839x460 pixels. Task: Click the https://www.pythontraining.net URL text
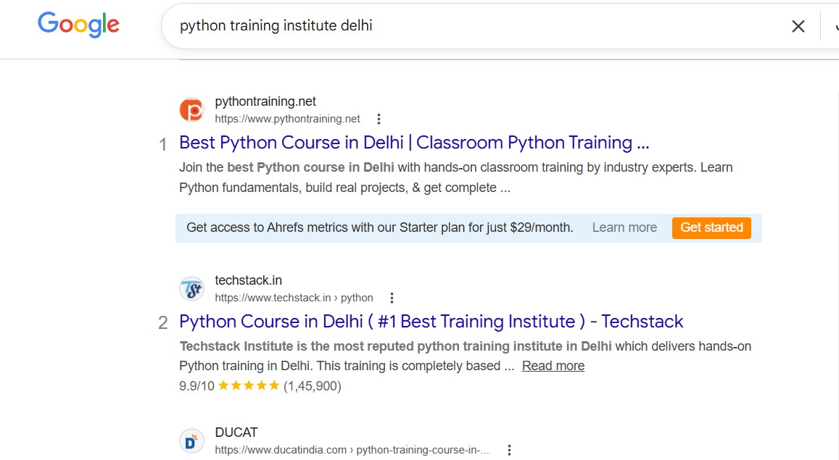(x=287, y=119)
